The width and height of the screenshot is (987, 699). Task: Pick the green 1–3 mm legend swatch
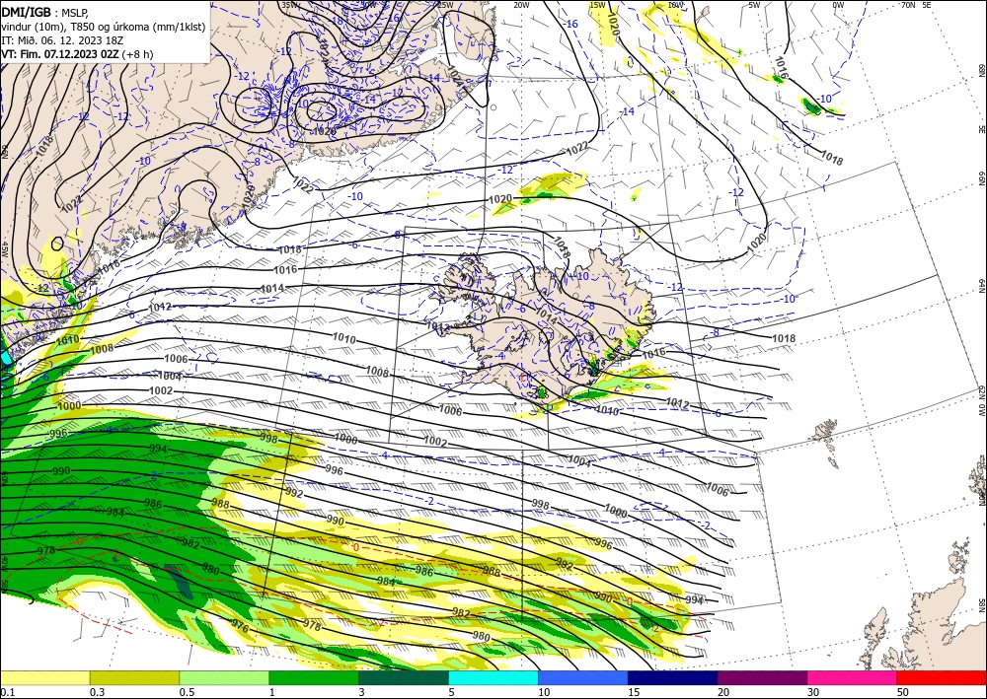pos(314,677)
